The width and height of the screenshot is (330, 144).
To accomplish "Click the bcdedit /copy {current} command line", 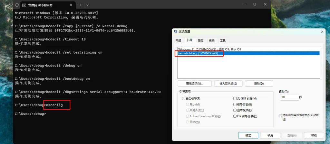I will pos(71,26).
